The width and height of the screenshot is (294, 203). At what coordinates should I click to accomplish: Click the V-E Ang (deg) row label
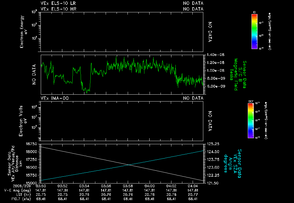(18, 190)
